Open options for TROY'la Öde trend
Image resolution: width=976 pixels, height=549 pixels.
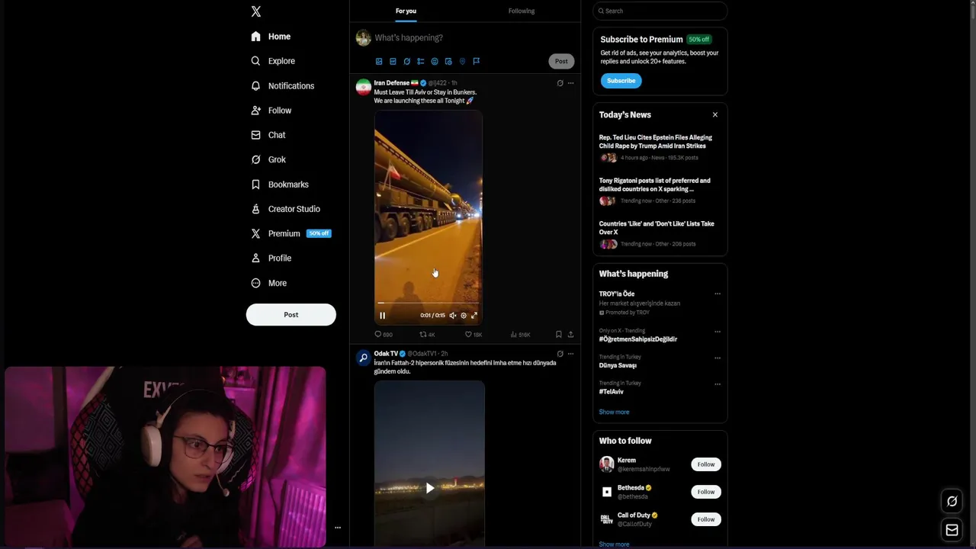(717, 294)
